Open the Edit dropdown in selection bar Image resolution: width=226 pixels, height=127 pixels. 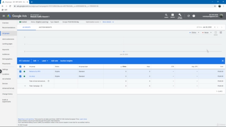pos(36,61)
